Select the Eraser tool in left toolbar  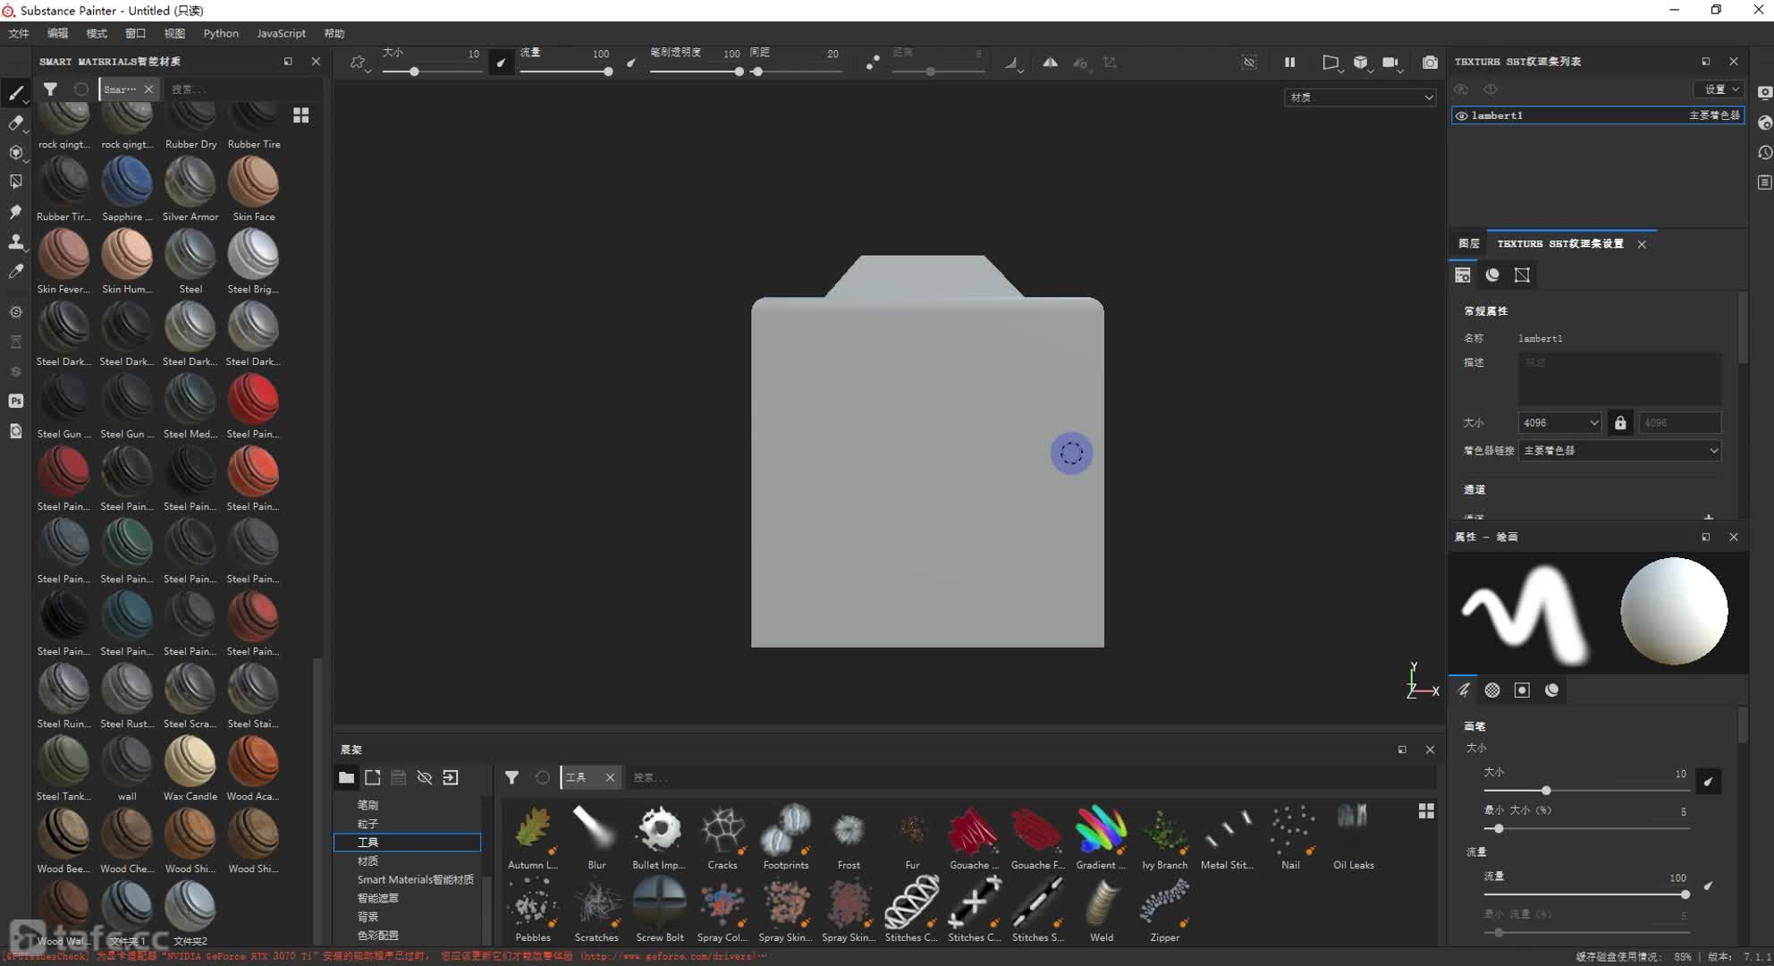pyautogui.click(x=15, y=123)
